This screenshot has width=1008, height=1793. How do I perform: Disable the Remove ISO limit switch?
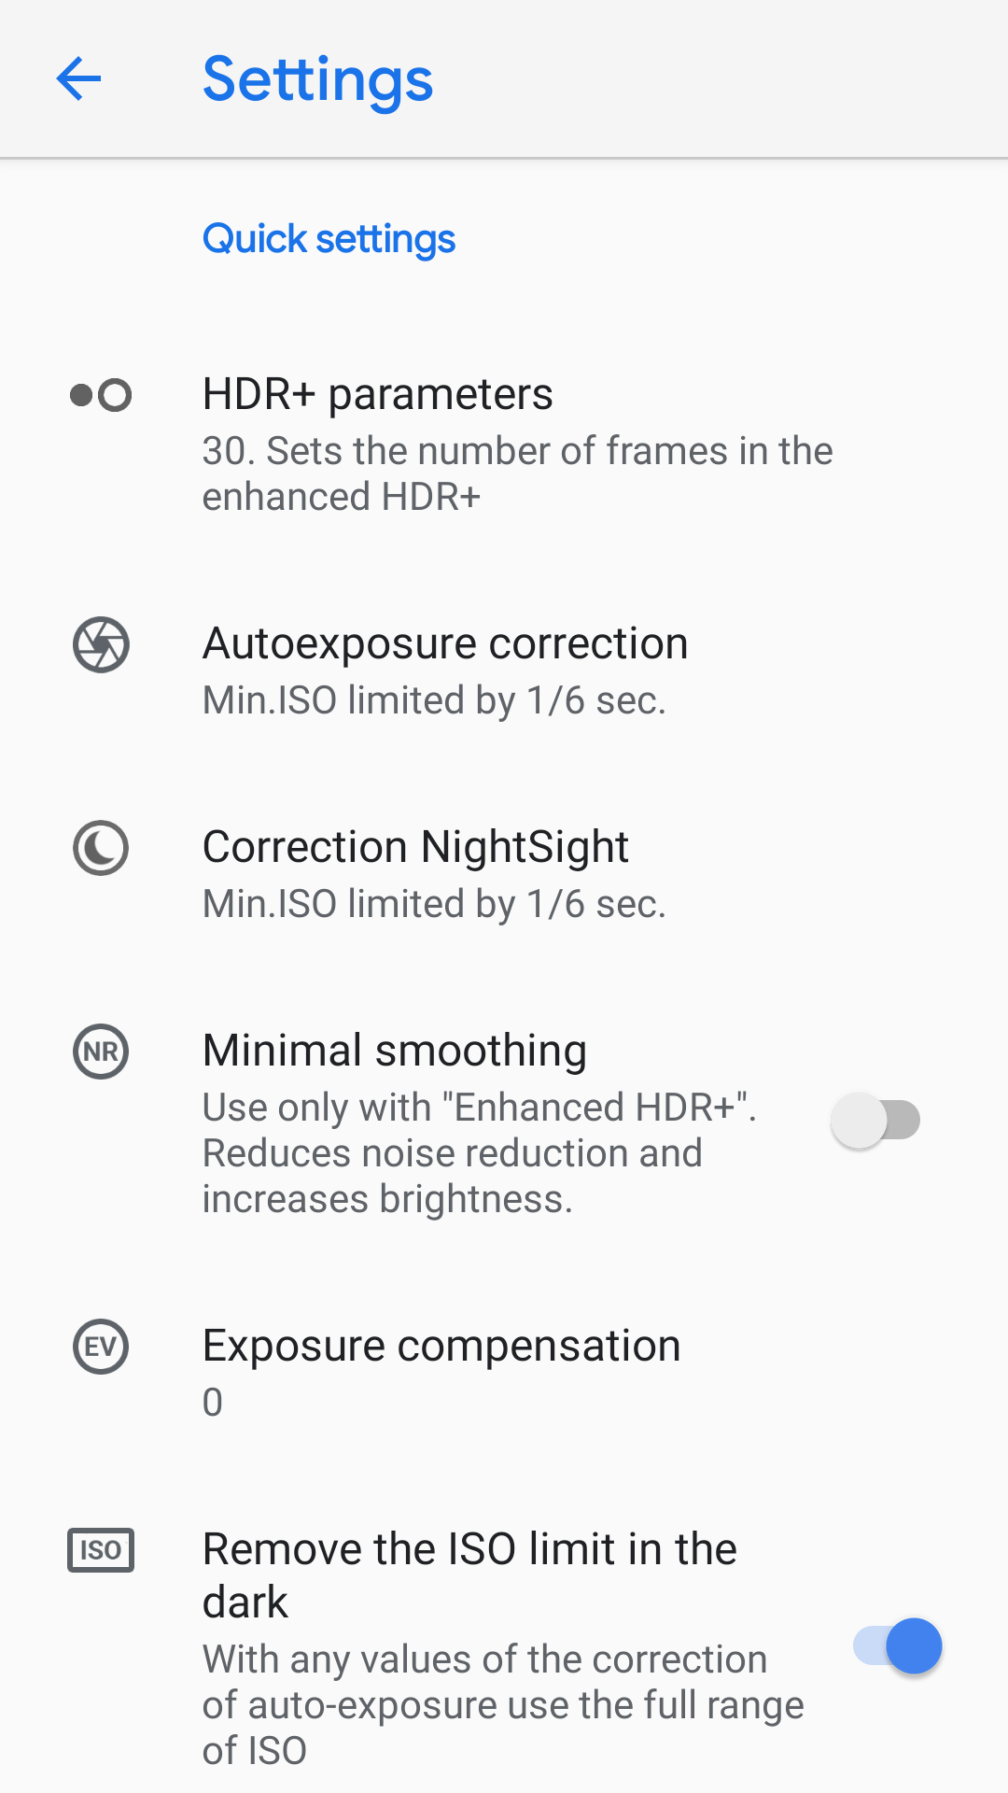pyautogui.click(x=898, y=1645)
